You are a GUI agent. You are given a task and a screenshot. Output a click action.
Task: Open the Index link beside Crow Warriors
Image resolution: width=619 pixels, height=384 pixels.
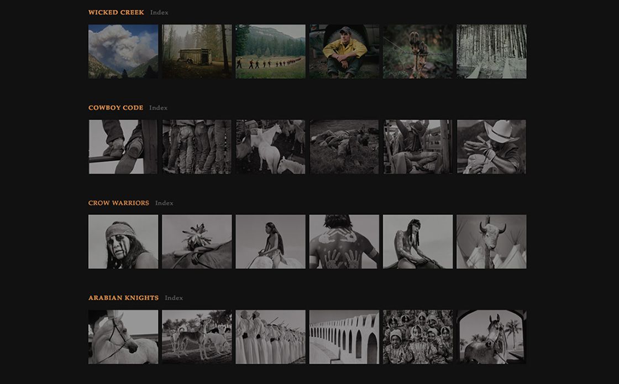click(x=164, y=203)
